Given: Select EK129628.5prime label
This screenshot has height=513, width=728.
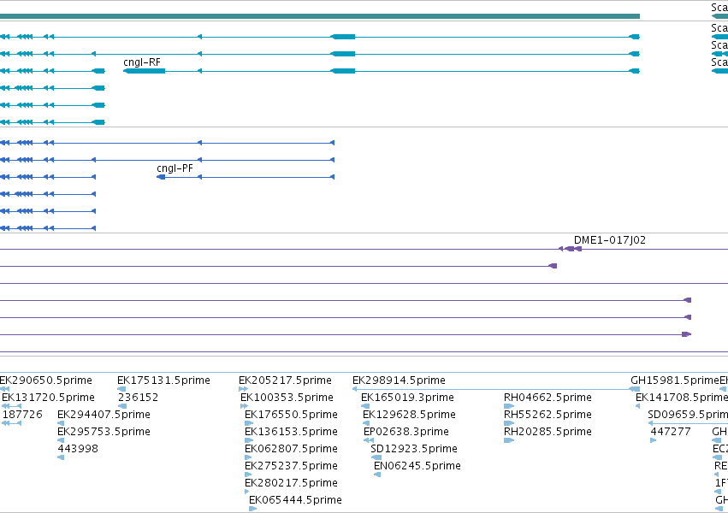Looking at the screenshot, I should coord(409,415).
